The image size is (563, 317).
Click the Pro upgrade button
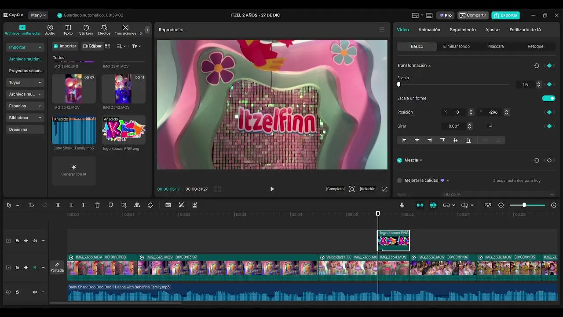pyautogui.click(x=446, y=15)
